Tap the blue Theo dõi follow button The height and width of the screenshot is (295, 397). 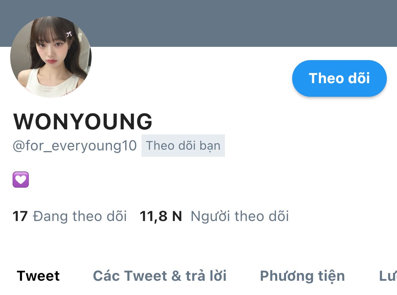click(x=339, y=78)
